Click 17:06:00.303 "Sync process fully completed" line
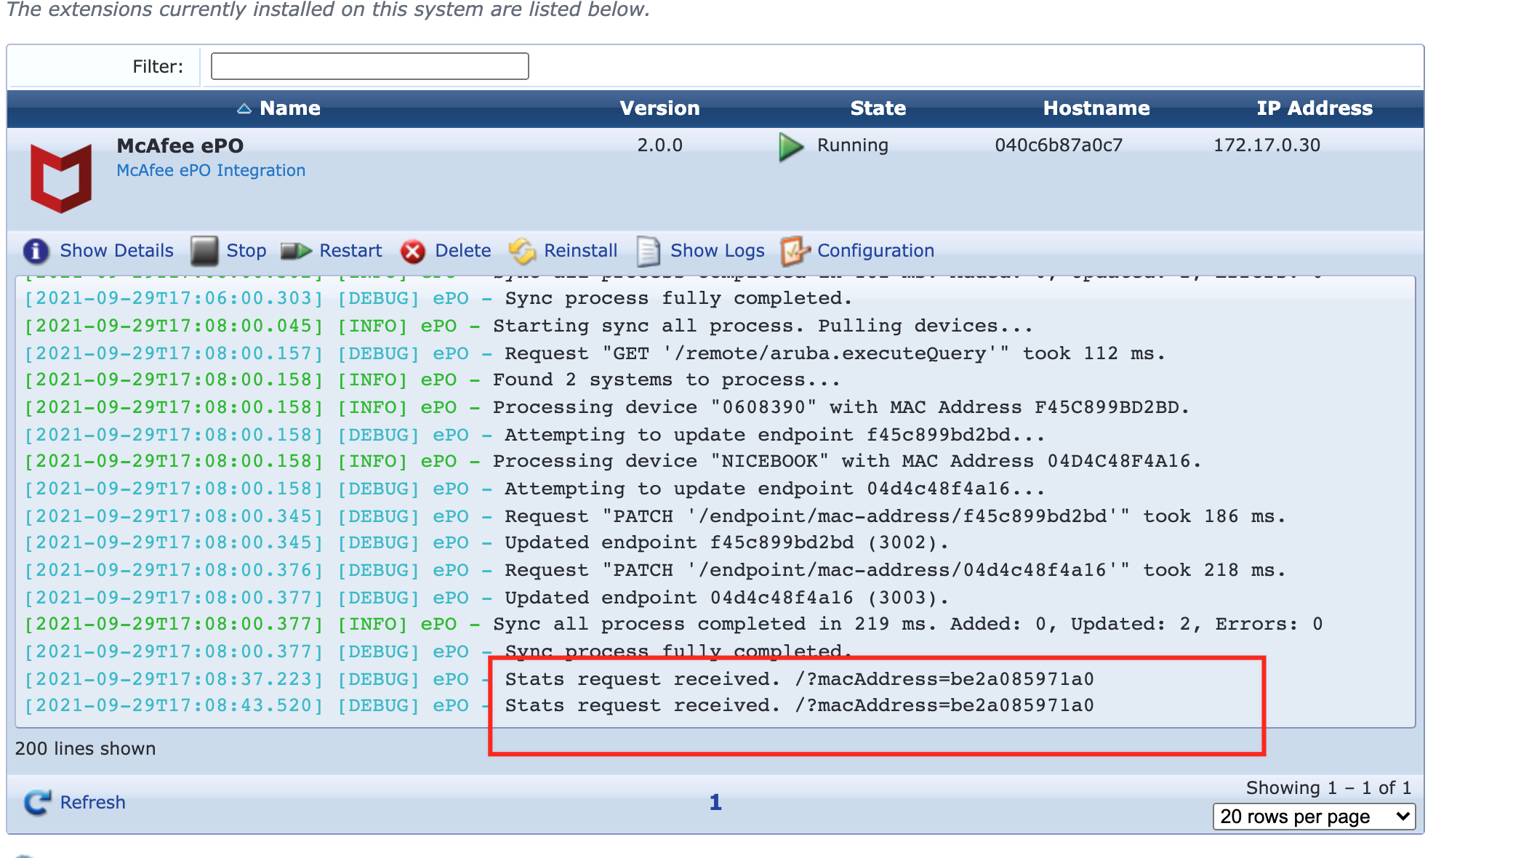 (438, 298)
